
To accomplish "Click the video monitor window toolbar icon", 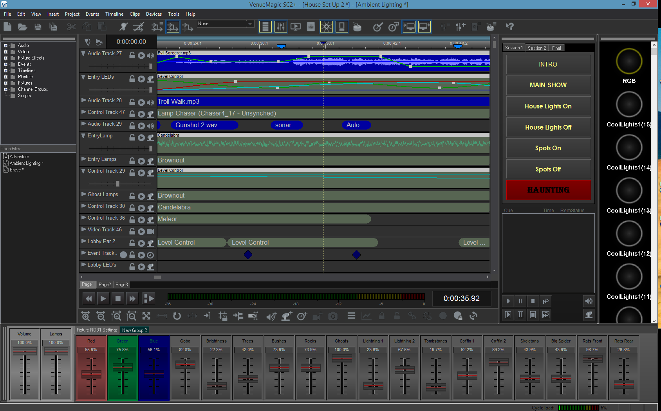I will tap(296, 27).
